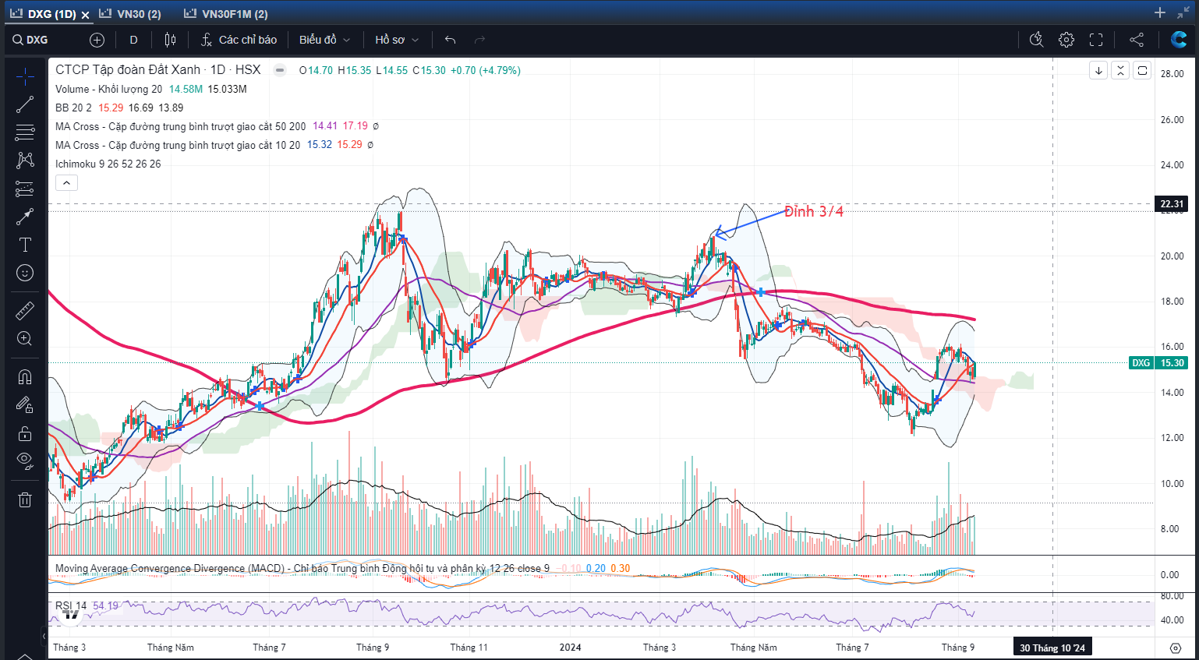The height and width of the screenshot is (660, 1199).
Task: Share the chart snapshot
Action: [x=1137, y=40]
